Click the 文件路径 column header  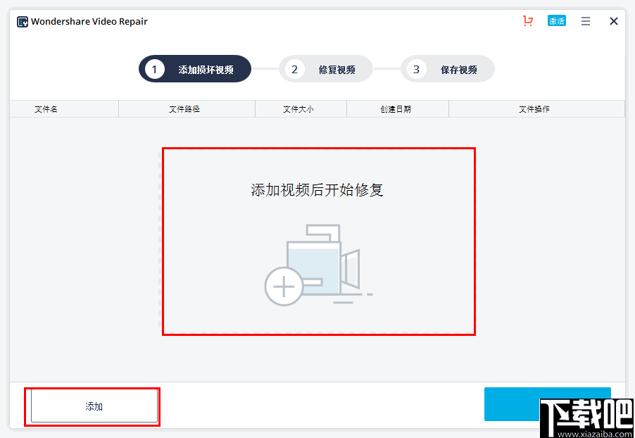tap(187, 108)
